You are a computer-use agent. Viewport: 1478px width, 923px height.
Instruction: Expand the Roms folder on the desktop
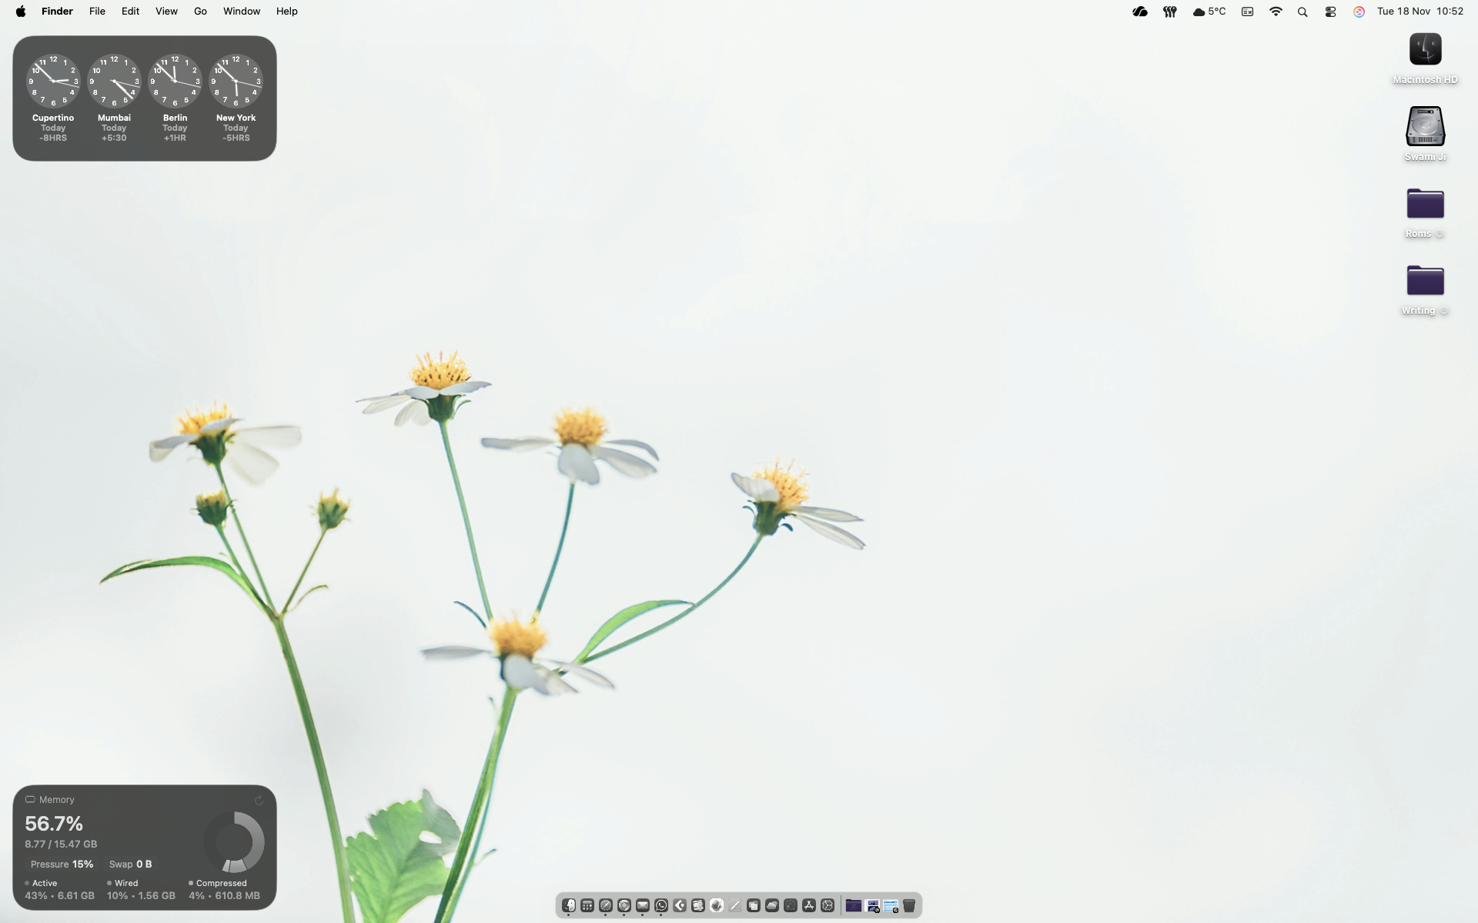[1441, 234]
